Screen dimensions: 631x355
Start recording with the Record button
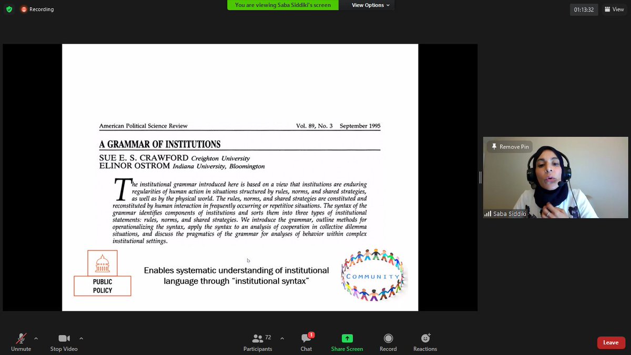388,342
